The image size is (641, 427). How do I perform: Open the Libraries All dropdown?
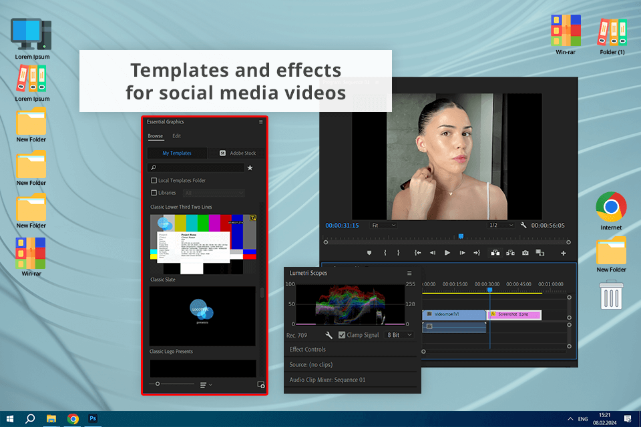click(214, 192)
